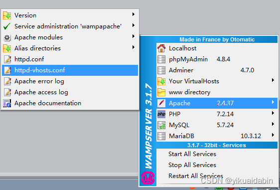Launch the phpMyAdmin entry label
This screenshot has height=190, width=280.
pyautogui.click(x=188, y=59)
